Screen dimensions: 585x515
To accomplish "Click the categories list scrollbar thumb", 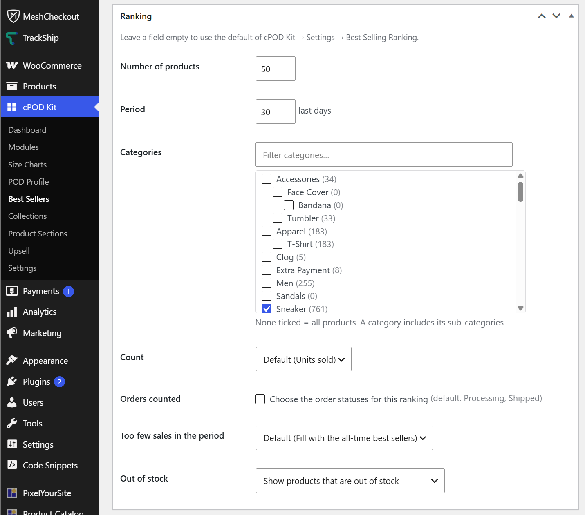I will tap(520, 192).
